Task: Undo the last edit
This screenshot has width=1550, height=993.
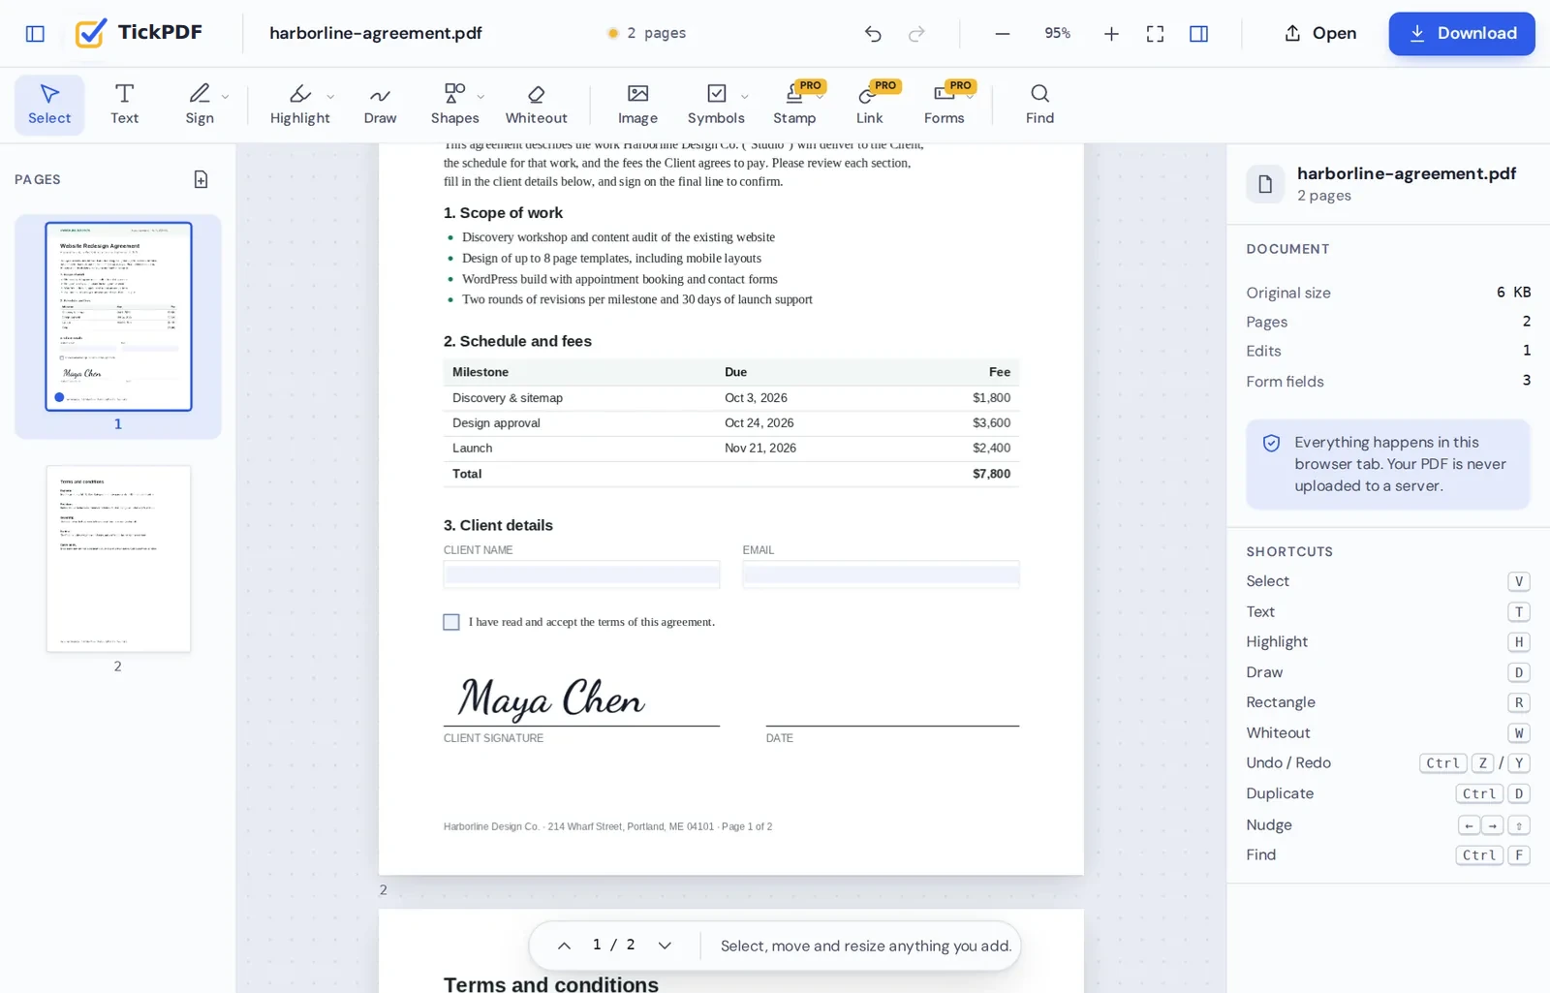Action: click(x=873, y=34)
